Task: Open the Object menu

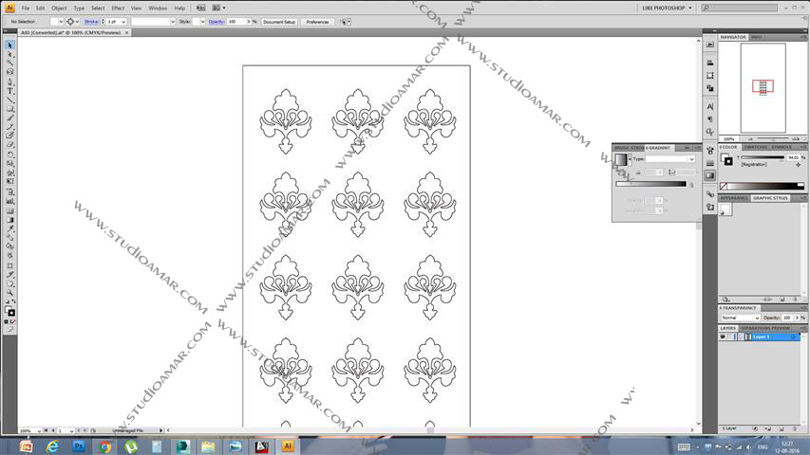Action: (59, 9)
